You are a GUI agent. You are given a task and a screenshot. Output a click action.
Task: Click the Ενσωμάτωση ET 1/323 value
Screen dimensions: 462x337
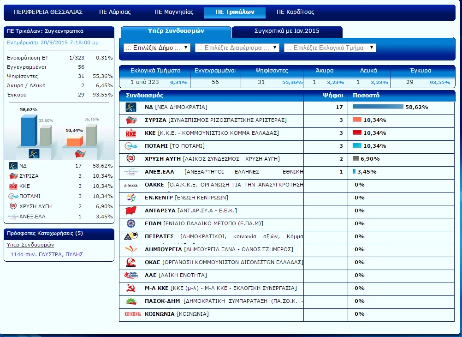click(77, 58)
